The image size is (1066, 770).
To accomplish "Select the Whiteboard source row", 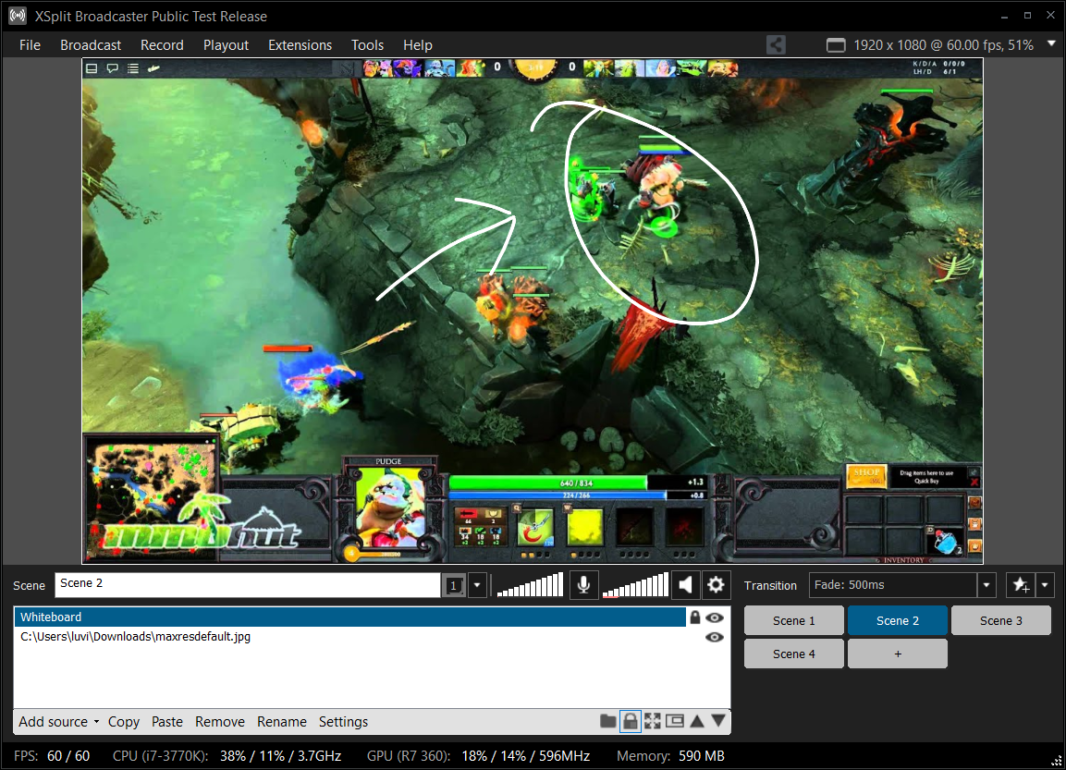I will click(x=350, y=617).
